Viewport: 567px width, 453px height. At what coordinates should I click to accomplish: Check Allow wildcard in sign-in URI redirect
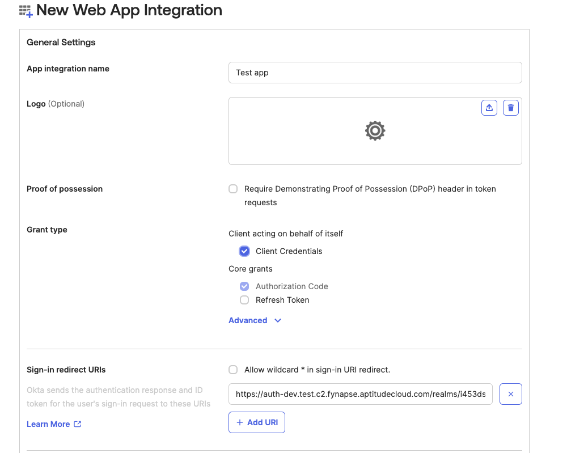pyautogui.click(x=233, y=370)
